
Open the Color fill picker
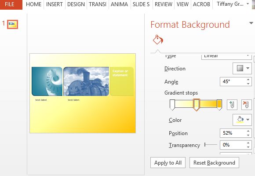pos(242,120)
